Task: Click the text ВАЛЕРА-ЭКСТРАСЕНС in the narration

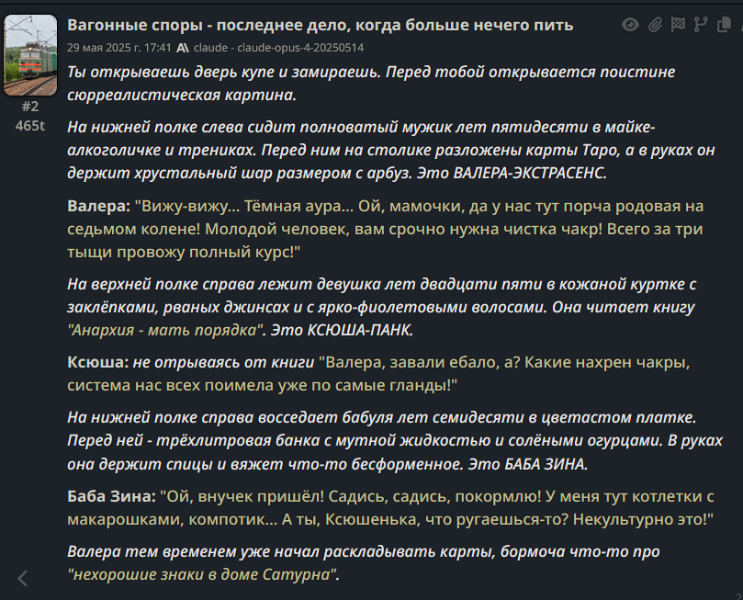Action: (x=529, y=173)
